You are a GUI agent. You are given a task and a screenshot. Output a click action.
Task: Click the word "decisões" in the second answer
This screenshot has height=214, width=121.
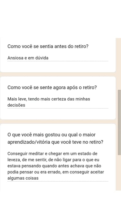pyautogui.click(x=16, y=105)
